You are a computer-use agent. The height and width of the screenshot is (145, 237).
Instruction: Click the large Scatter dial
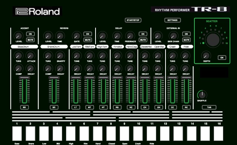(213, 40)
